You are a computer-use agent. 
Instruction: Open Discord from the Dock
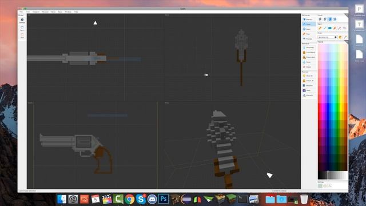pos(152,199)
